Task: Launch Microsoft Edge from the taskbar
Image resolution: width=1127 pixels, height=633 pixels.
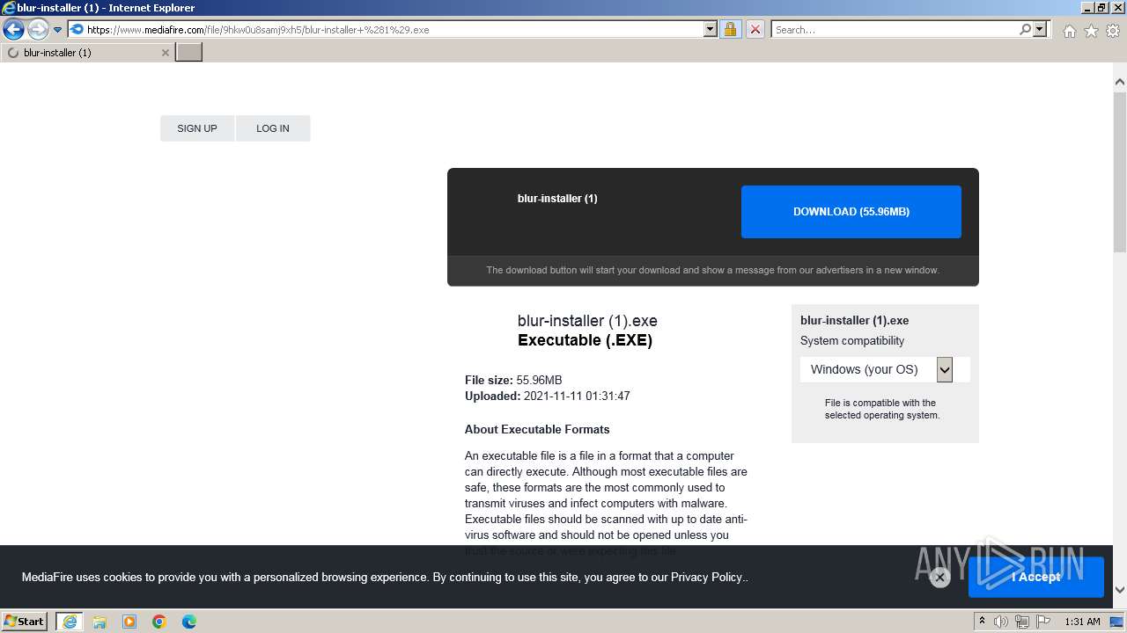Action: [189, 622]
